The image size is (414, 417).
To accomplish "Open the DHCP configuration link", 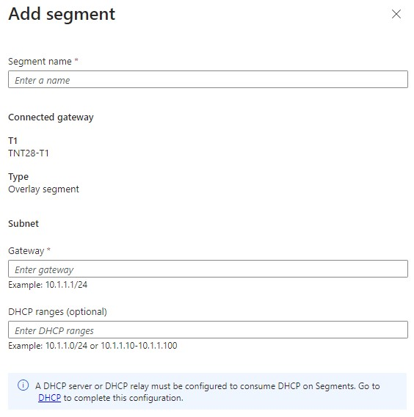I will [x=49, y=398].
